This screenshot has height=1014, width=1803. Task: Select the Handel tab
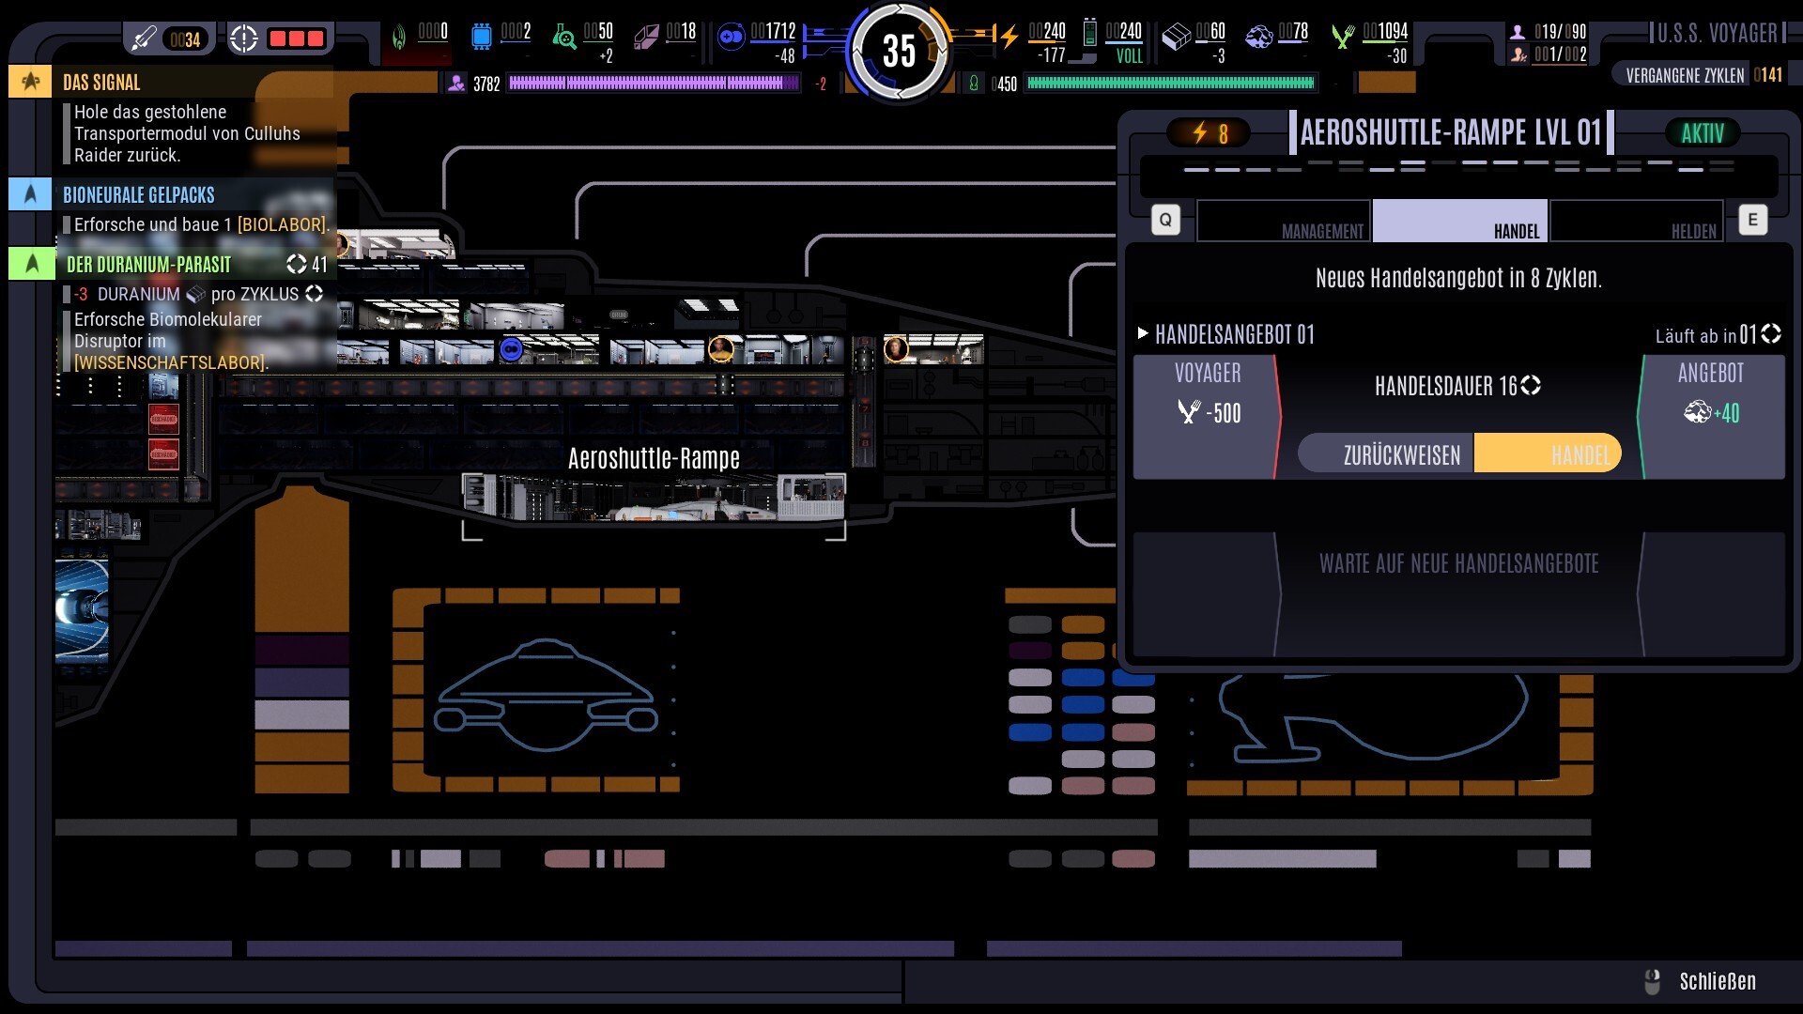coord(1460,222)
